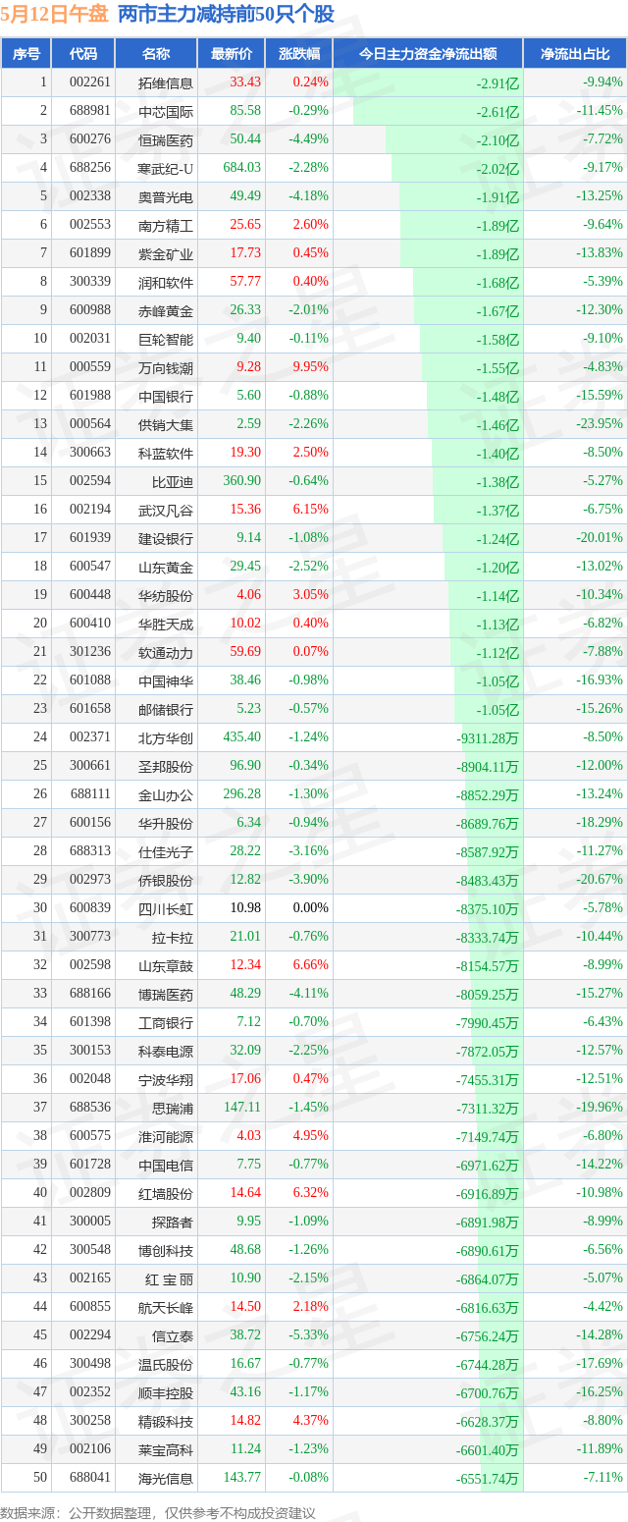Click stock code 002809 for 红墙股份
The width and height of the screenshot is (628, 1522).
(89, 1193)
